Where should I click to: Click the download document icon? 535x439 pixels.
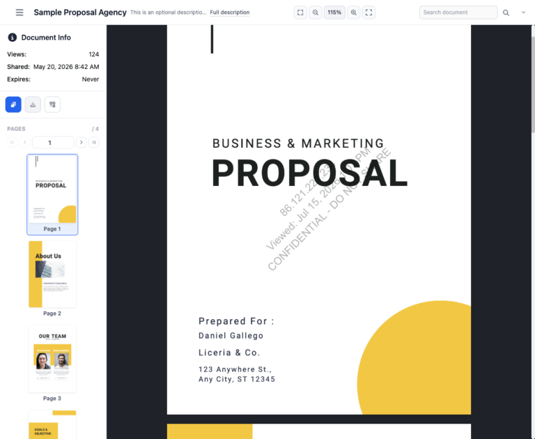click(x=33, y=105)
